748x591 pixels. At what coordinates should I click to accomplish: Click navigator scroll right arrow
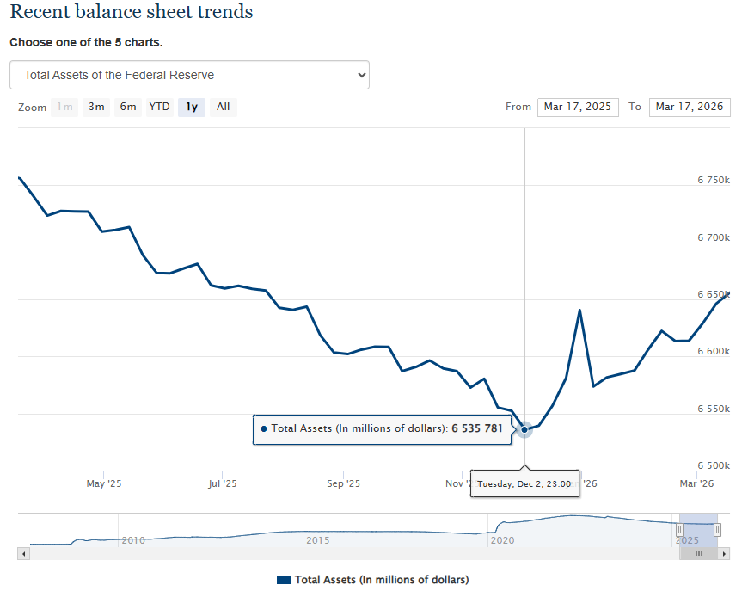(x=725, y=554)
